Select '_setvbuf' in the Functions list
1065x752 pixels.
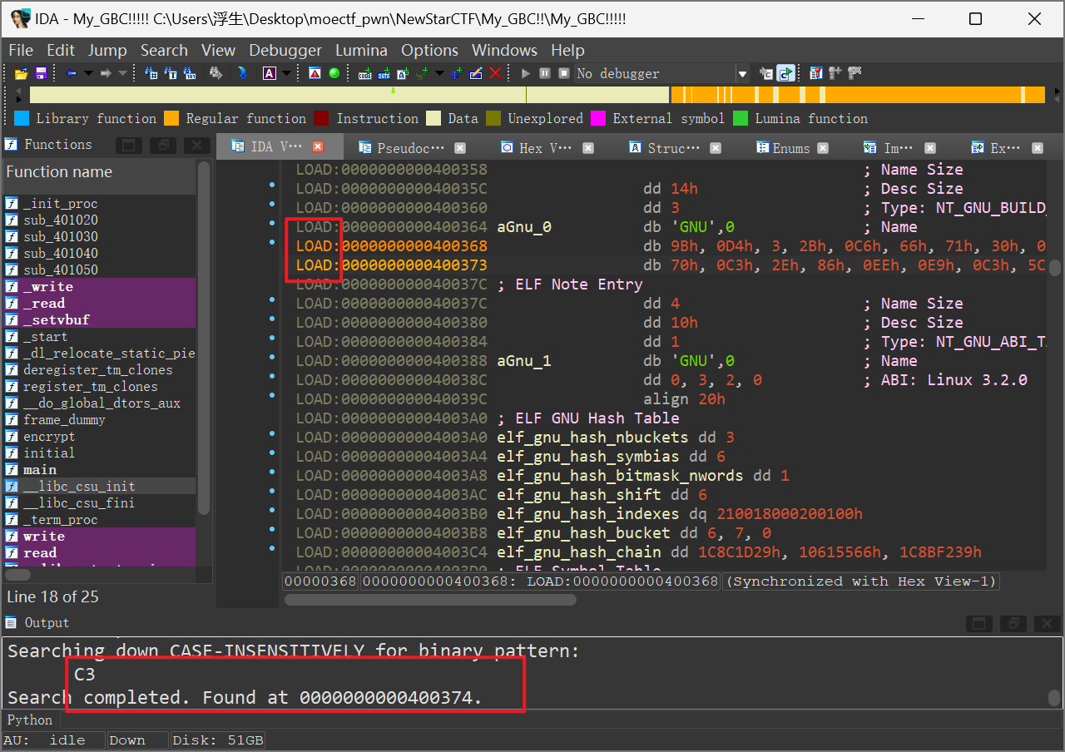tap(56, 319)
